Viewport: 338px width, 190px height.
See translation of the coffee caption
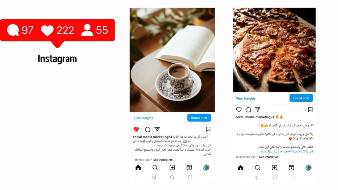click(x=163, y=160)
